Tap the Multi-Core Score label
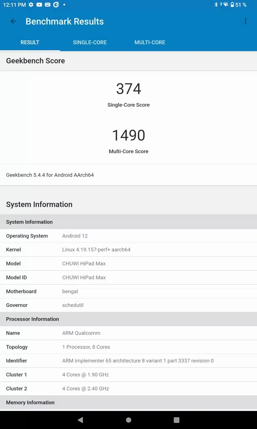Viewport: 257px width, 429px height. (x=128, y=151)
